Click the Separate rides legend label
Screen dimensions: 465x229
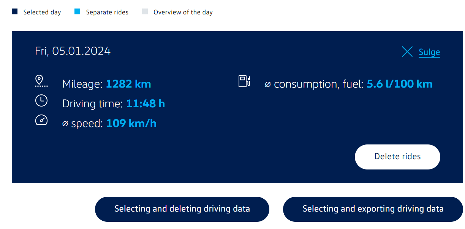click(x=107, y=12)
